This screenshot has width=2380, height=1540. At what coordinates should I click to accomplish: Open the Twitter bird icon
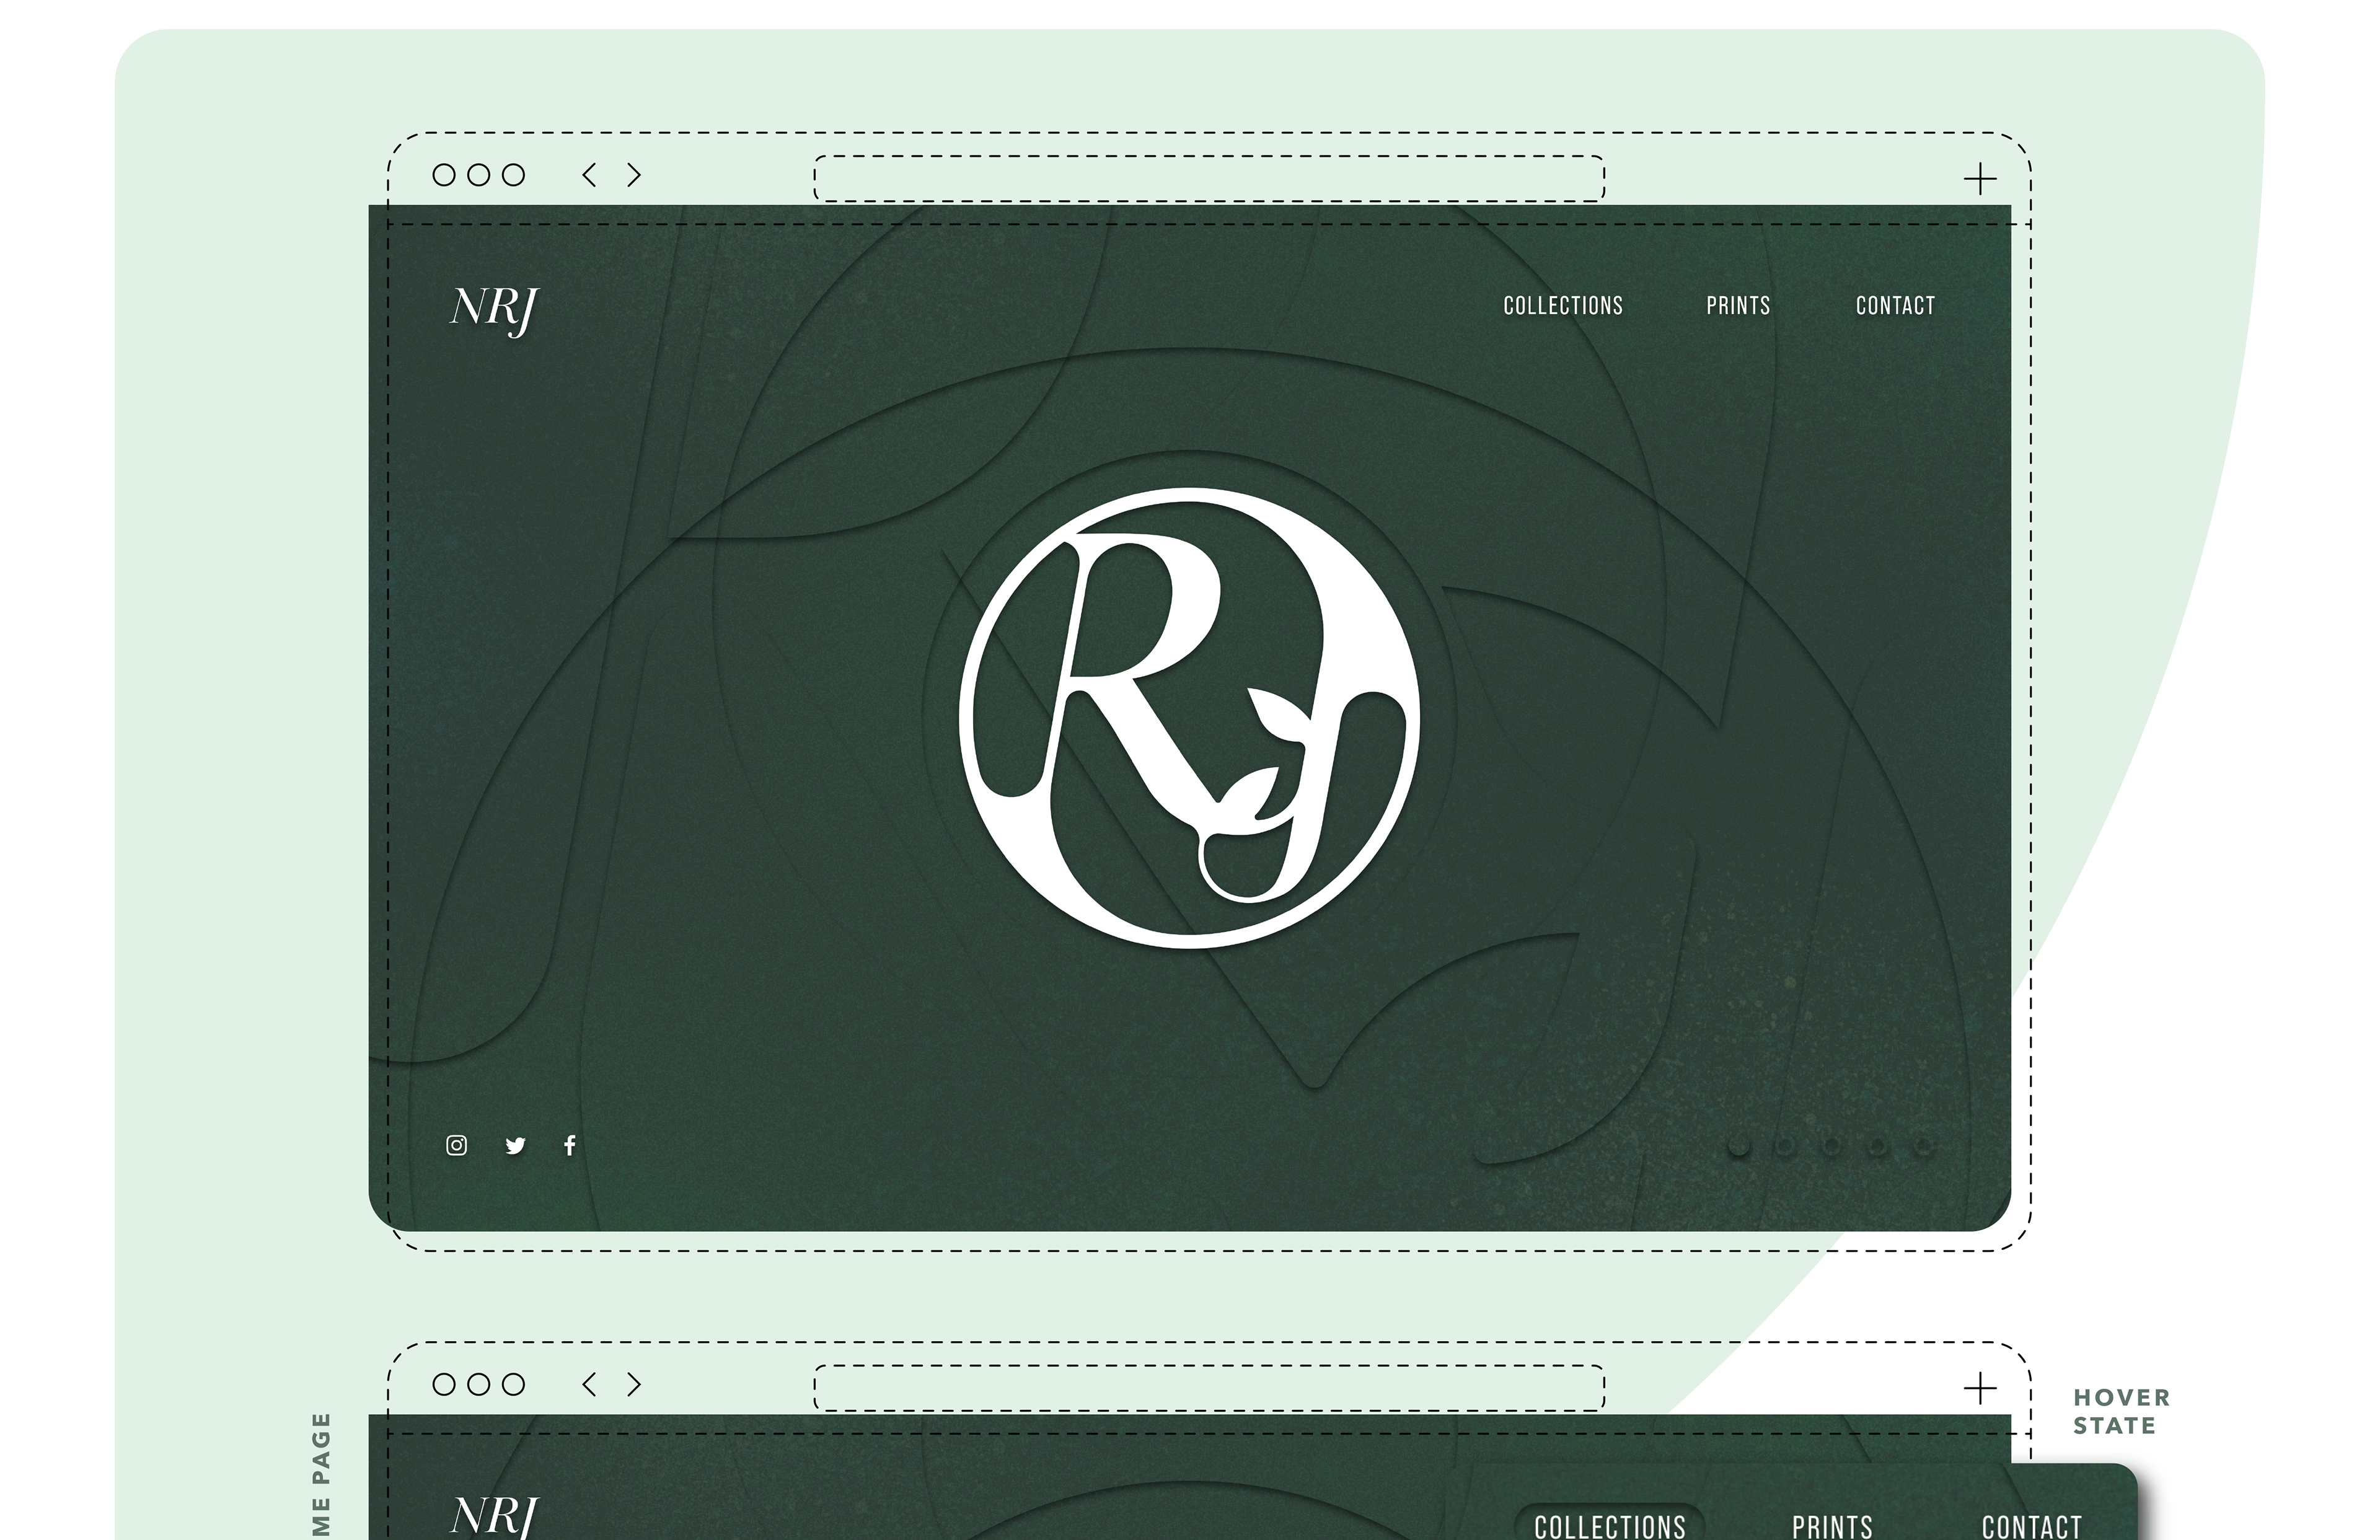[x=515, y=1146]
